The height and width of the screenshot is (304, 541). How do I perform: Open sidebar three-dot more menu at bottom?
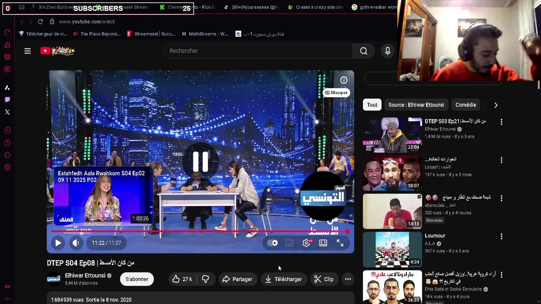(7, 299)
